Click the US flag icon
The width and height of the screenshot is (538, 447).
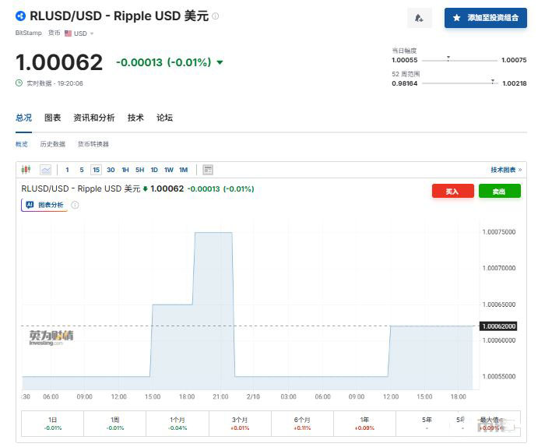(68, 33)
